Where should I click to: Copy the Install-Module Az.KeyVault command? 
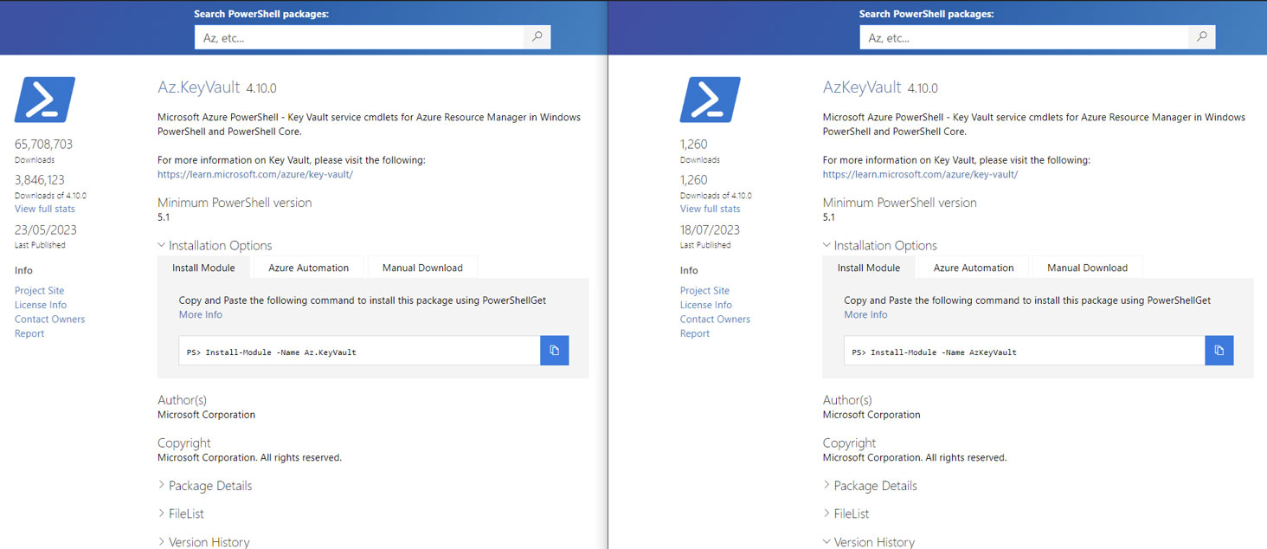point(555,351)
